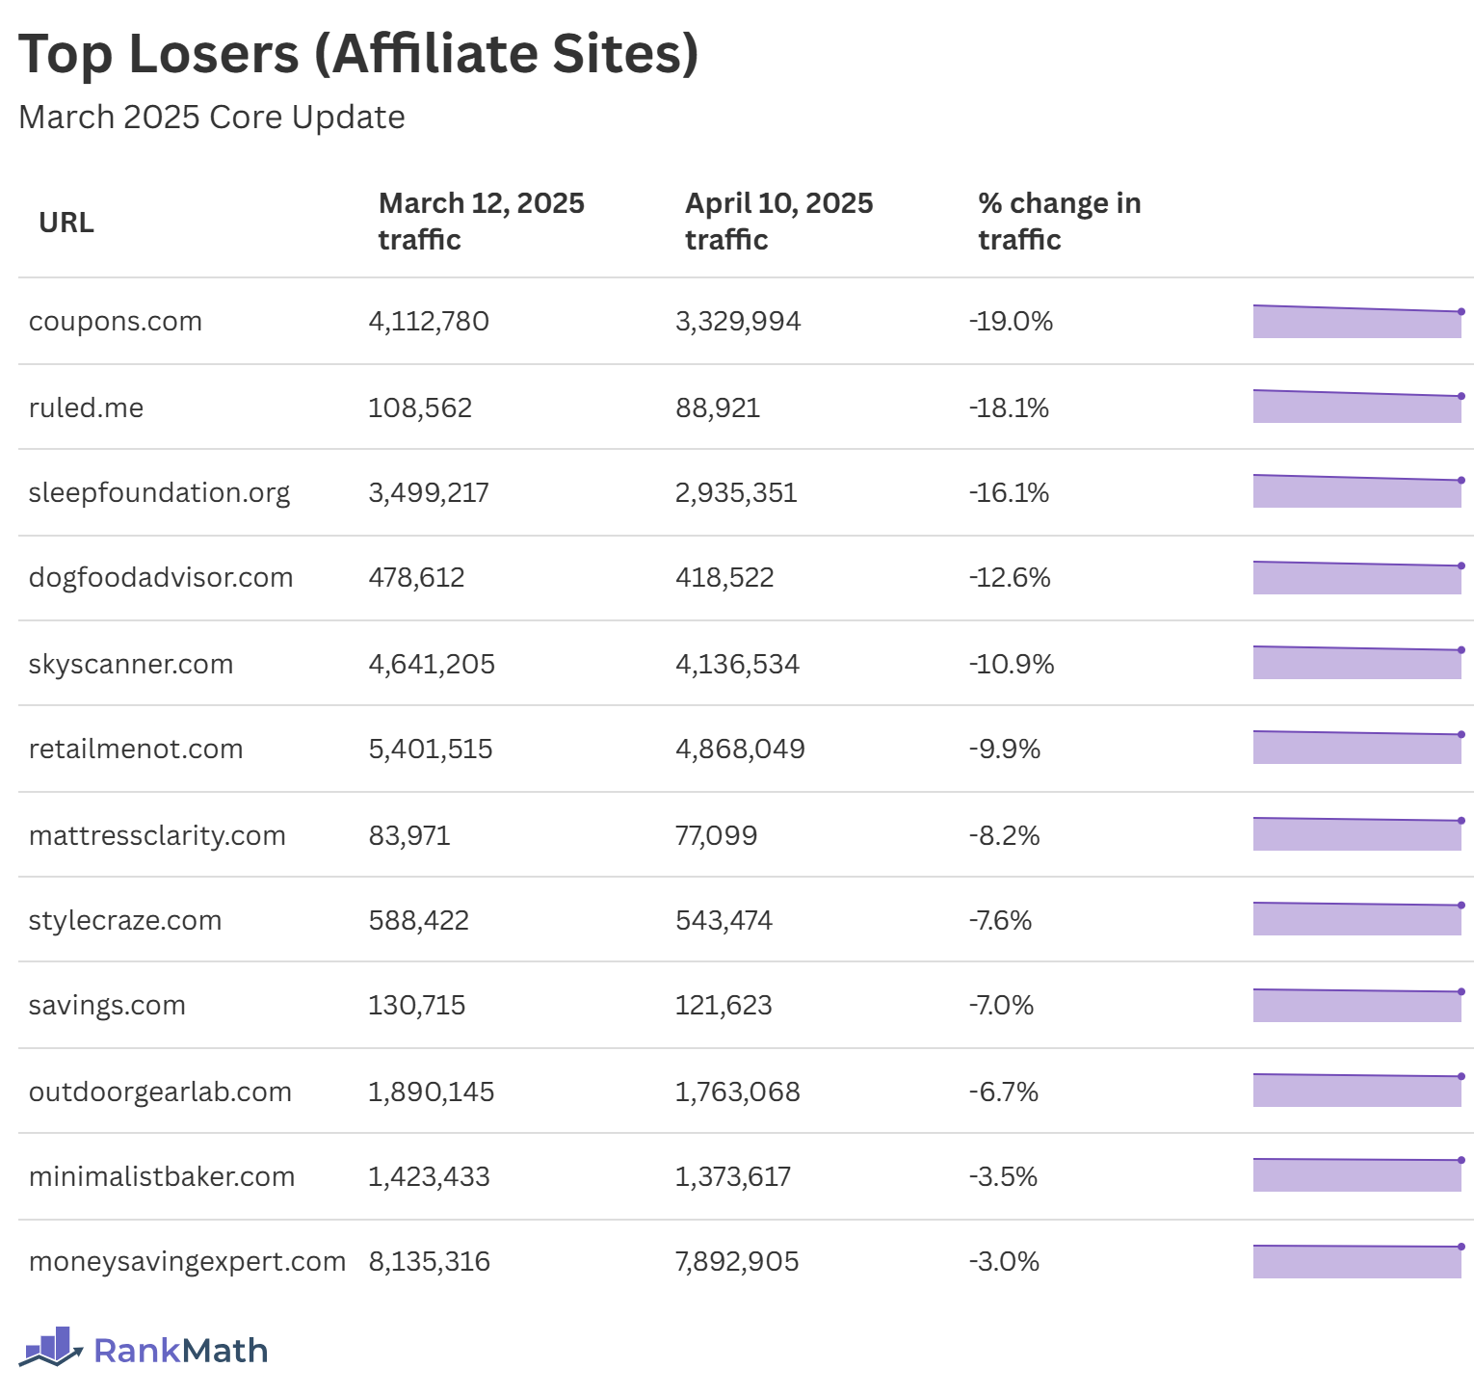Click the April 10, 2025 traffic header
This screenshot has width=1474, height=1394.
click(x=778, y=222)
